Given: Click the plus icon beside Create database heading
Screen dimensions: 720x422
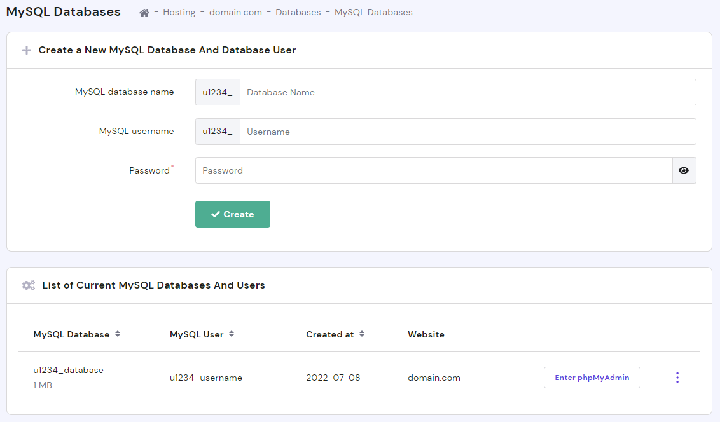Looking at the screenshot, I should (25, 50).
